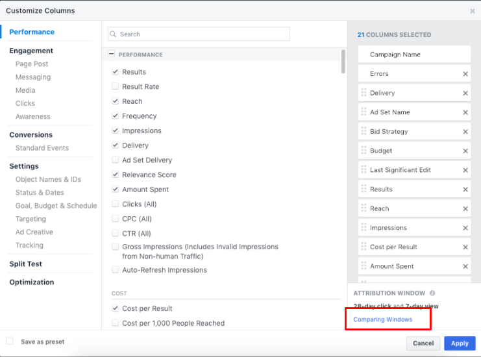Go to Standard Events subcategory
Screen dimensions: 481x357
tap(42, 148)
